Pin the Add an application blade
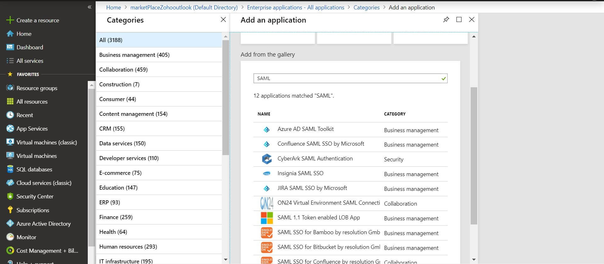This screenshot has width=604, height=264. pos(446,20)
